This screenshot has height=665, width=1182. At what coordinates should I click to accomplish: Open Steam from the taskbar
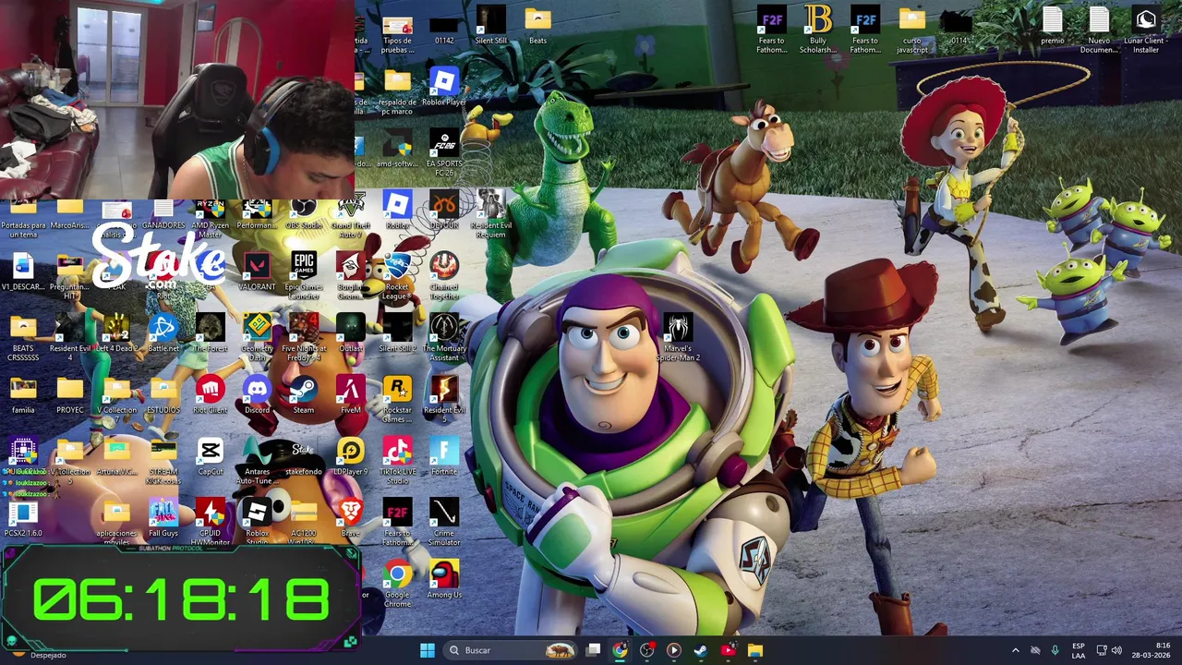(701, 650)
